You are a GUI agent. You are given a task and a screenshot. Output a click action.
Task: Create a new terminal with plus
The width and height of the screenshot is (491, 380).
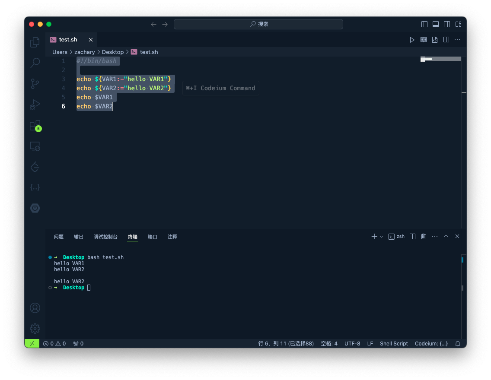click(374, 237)
